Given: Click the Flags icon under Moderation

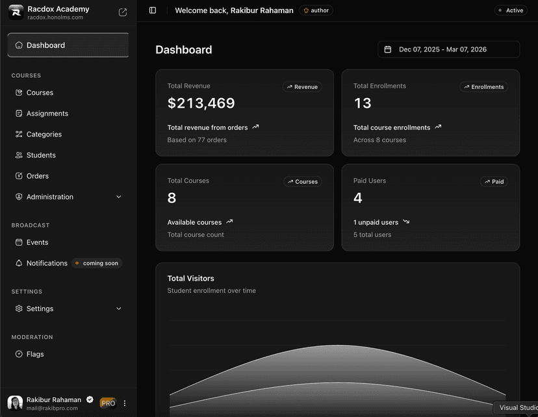Looking at the screenshot, I should [x=19, y=354].
